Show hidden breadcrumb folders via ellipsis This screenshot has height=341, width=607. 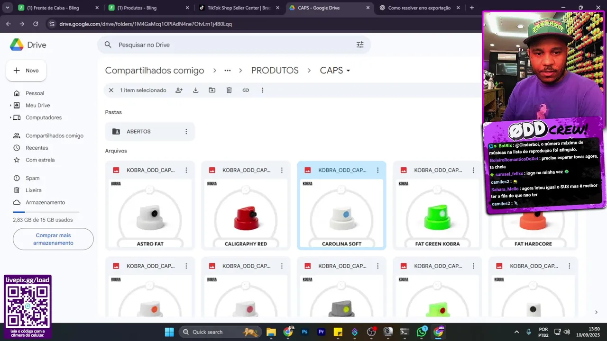228,71
